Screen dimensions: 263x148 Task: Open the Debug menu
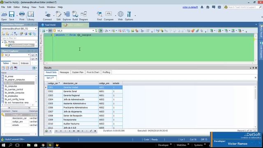pos(25,7)
